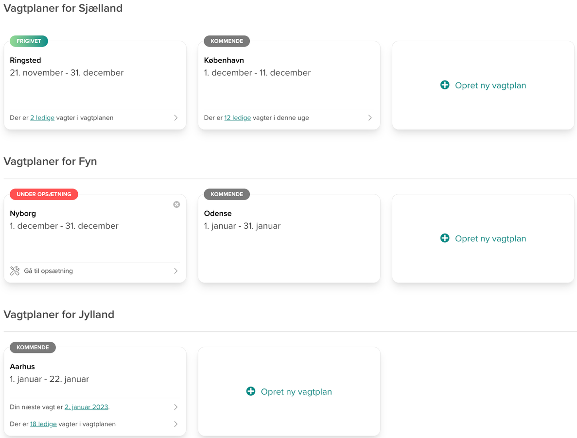Open the 18 ledige link for Aarhus
This screenshot has width=577, height=438.
coord(43,423)
